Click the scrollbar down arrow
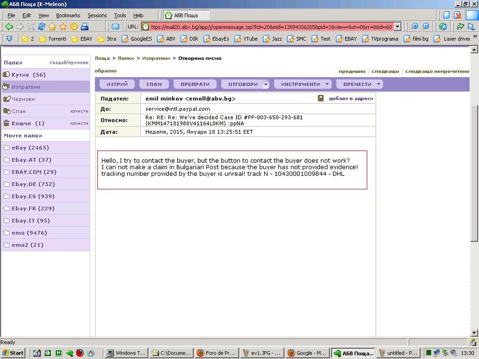 [474, 333]
